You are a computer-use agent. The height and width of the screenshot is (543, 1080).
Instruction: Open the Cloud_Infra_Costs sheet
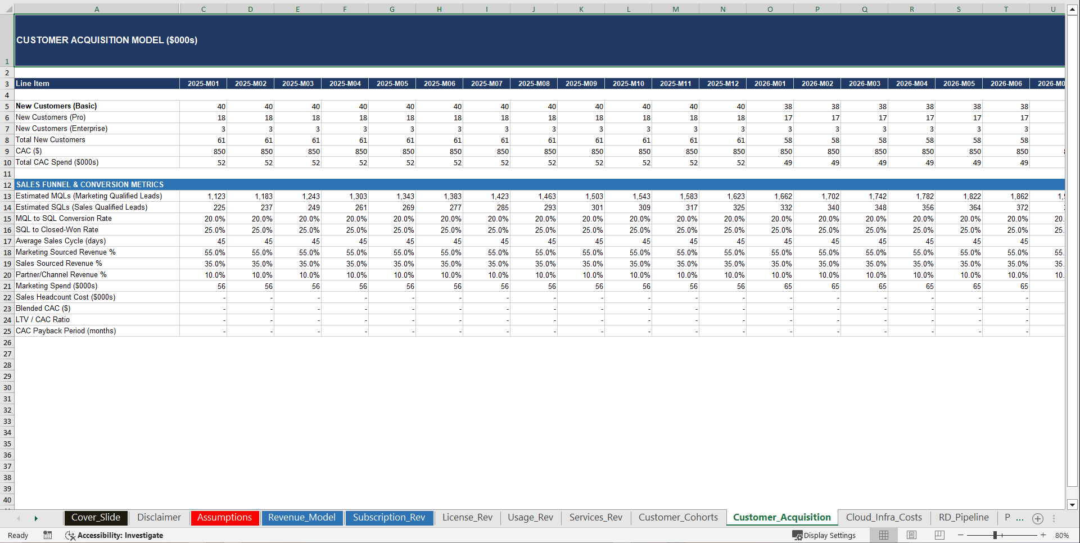tap(884, 518)
